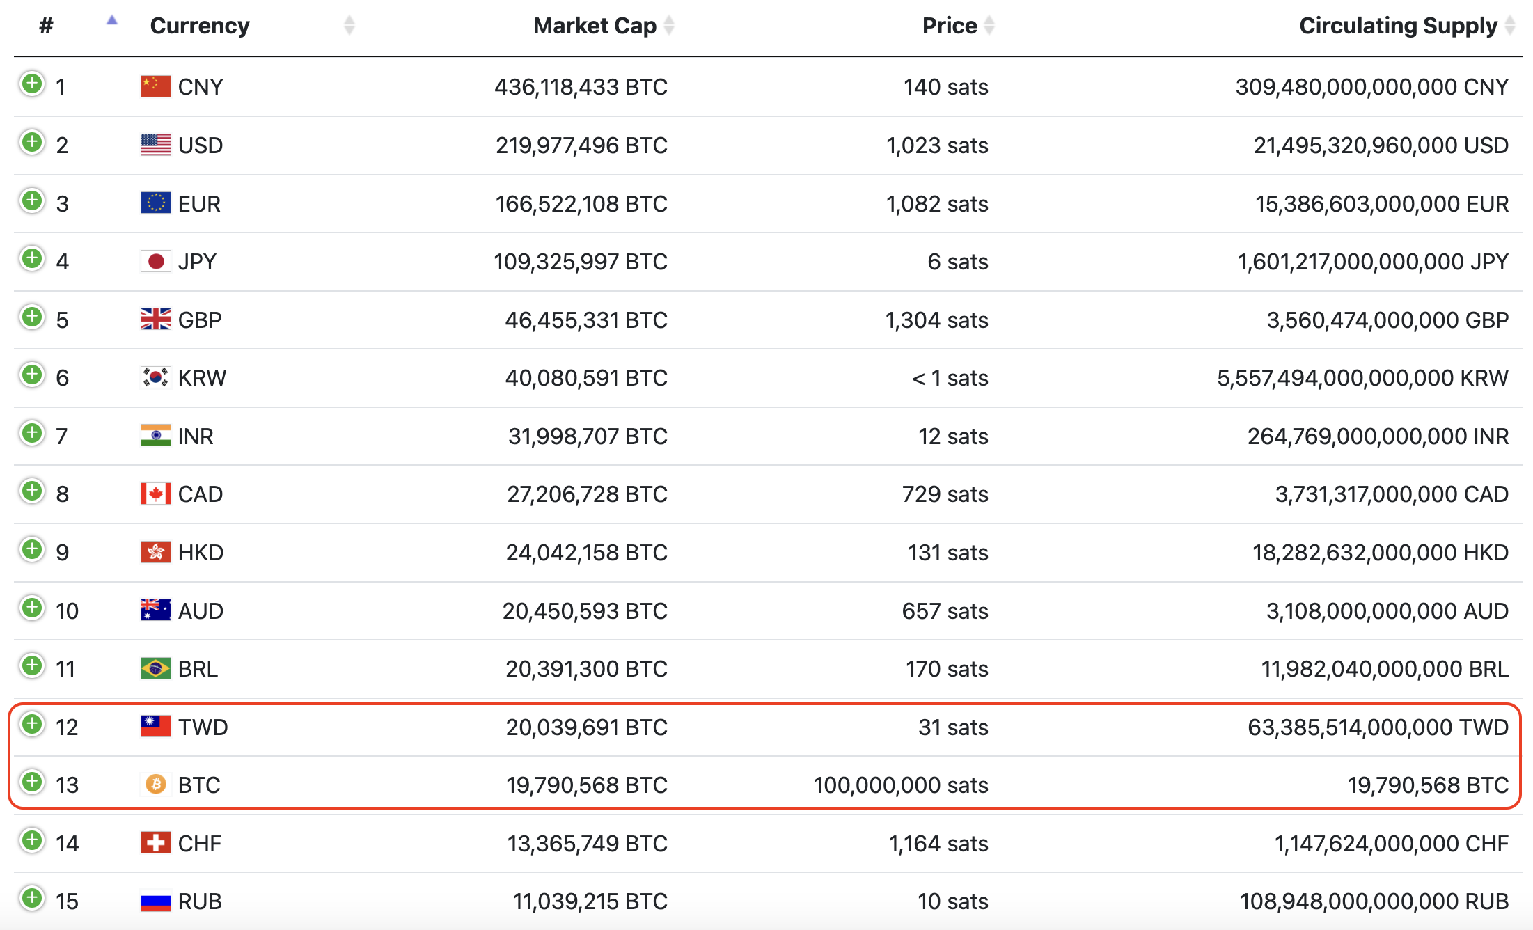Sort by rank number column arrow
Image resolution: width=1533 pixels, height=930 pixels.
click(112, 22)
